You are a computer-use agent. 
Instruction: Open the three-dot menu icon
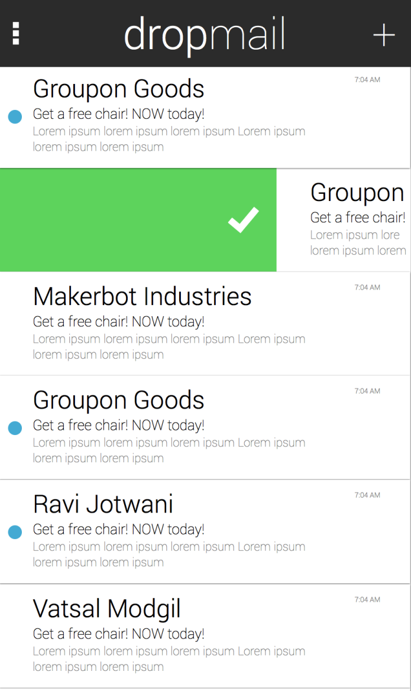(x=16, y=34)
